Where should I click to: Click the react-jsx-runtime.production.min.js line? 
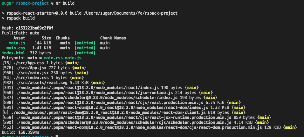click(136, 117)
